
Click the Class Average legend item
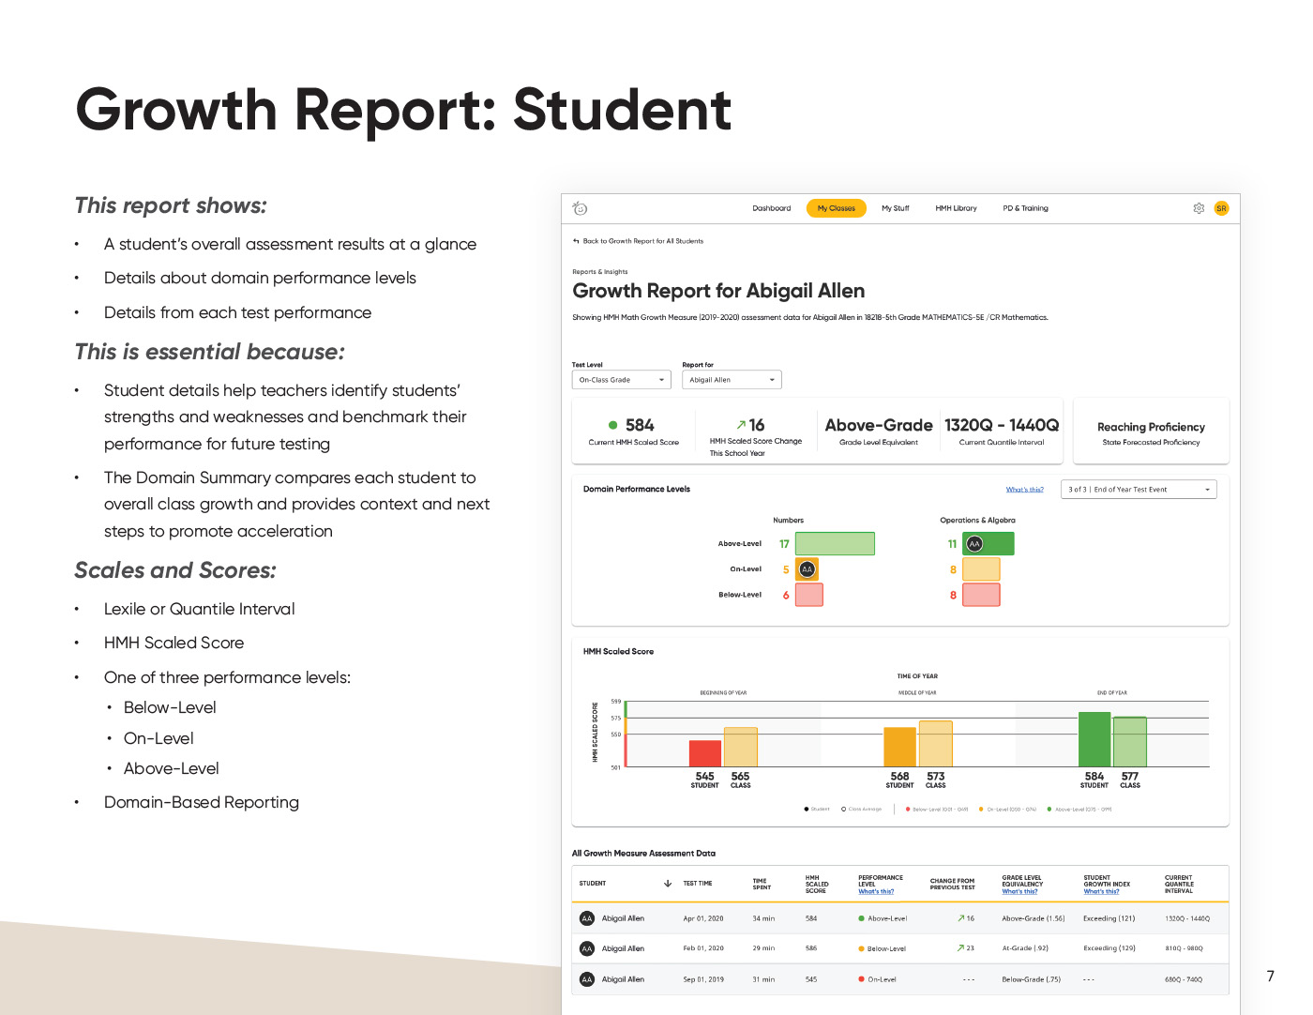(x=862, y=809)
